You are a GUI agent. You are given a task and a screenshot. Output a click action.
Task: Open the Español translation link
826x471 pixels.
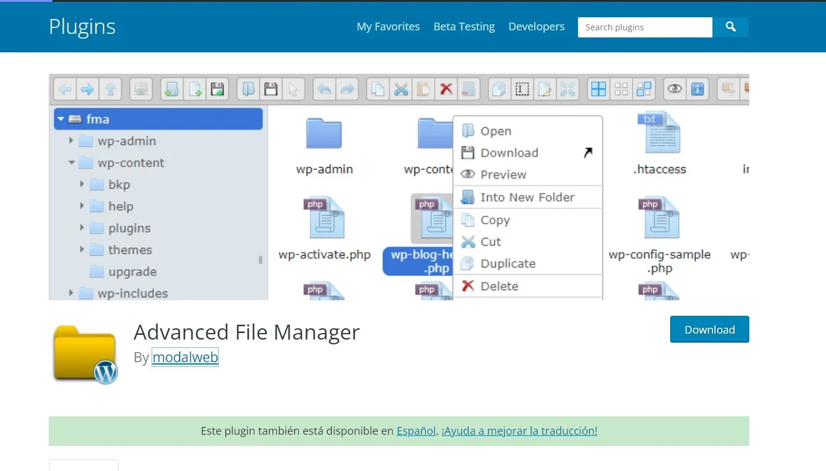click(416, 431)
